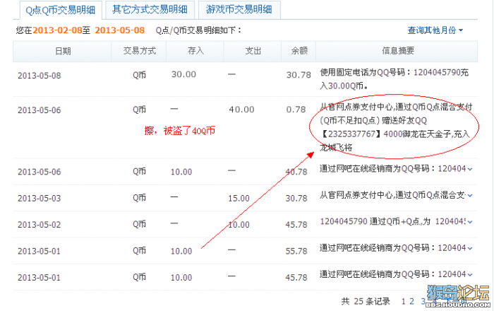Expand summary of 2013-05-06 row with balance 40.78
The width and height of the screenshot is (494, 311).
click(x=470, y=170)
